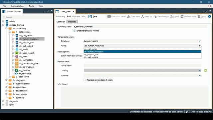Select the admin database icon
213x120 pixels.
click(x=7, y=21)
